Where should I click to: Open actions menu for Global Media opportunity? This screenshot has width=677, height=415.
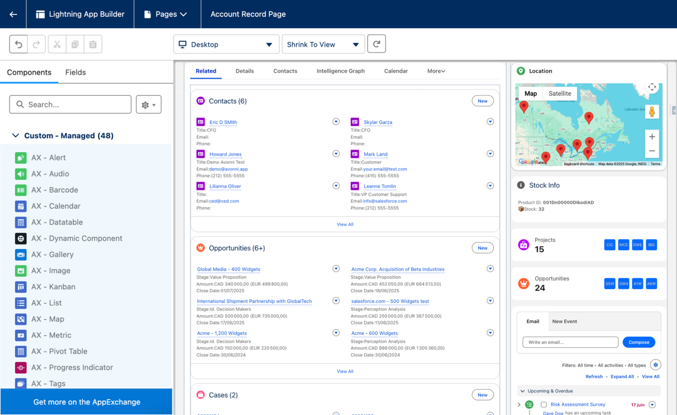click(336, 269)
